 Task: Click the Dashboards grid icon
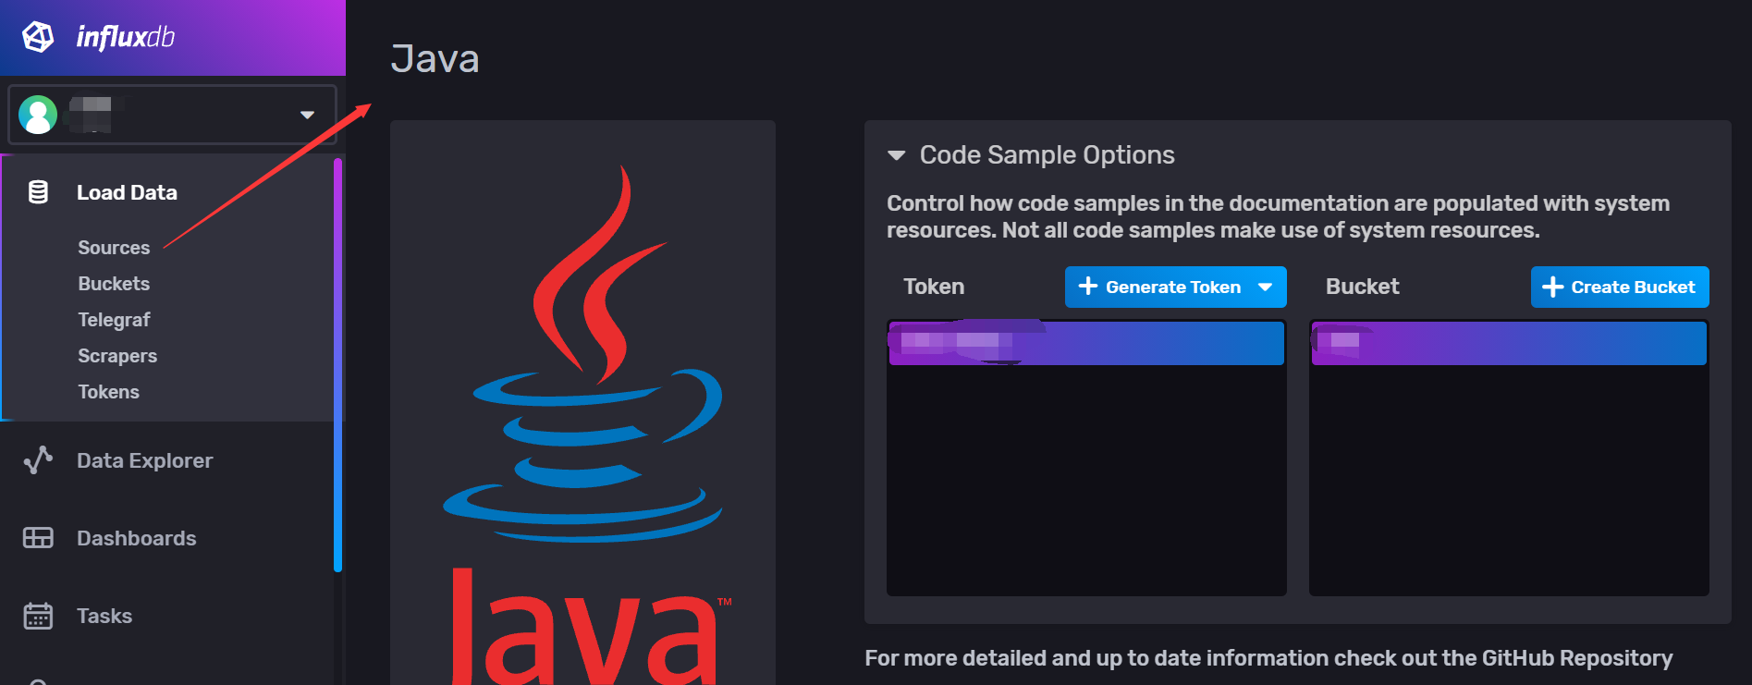pyautogui.click(x=38, y=538)
